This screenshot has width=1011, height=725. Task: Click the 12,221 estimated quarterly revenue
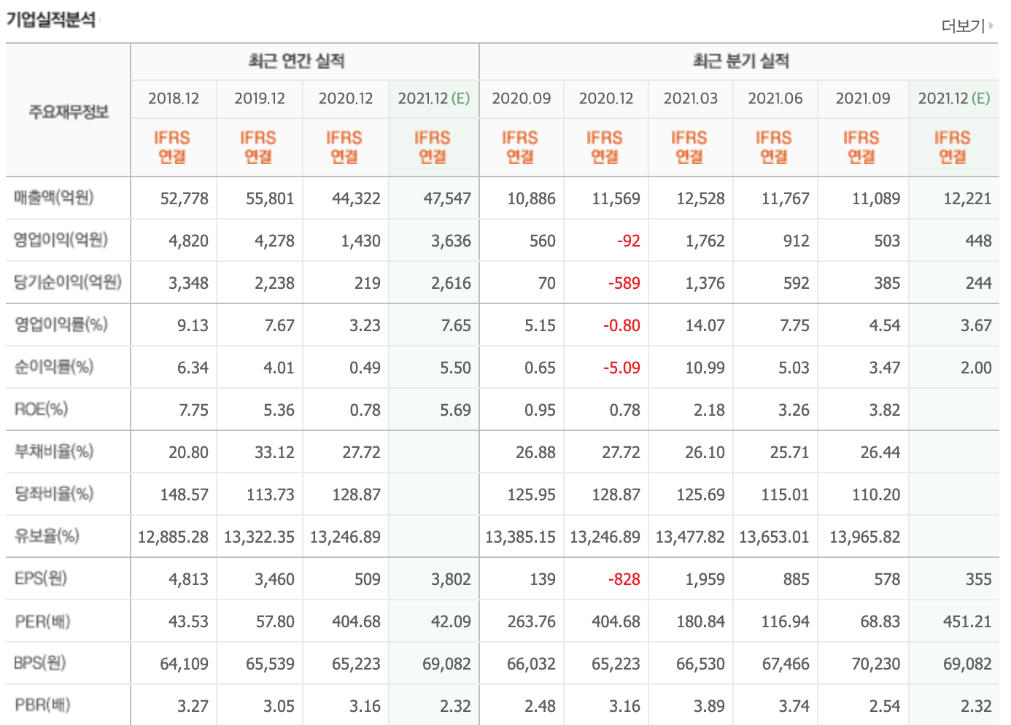967,198
